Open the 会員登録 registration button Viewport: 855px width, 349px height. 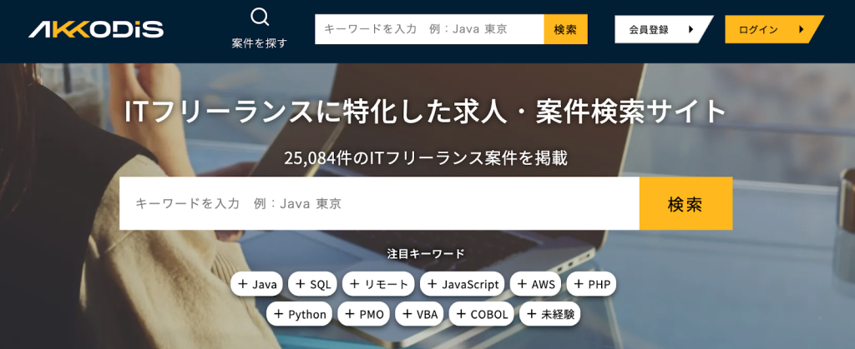[x=660, y=29]
